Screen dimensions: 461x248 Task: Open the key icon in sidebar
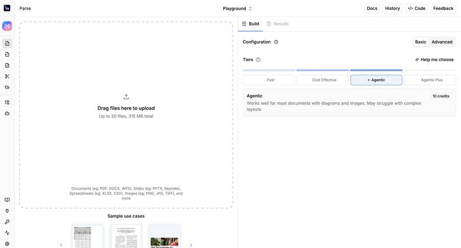point(7,222)
